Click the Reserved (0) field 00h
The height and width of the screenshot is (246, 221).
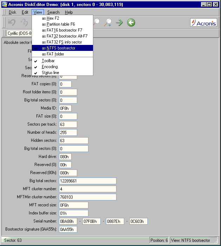(x=65, y=165)
